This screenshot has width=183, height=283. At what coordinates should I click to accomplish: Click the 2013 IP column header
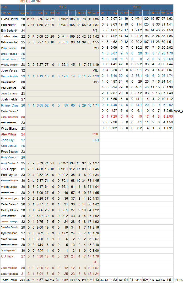tap(140, 13)
